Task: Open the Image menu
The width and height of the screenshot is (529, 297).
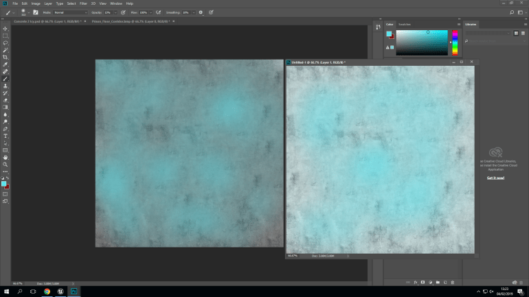Action: click(x=36, y=3)
